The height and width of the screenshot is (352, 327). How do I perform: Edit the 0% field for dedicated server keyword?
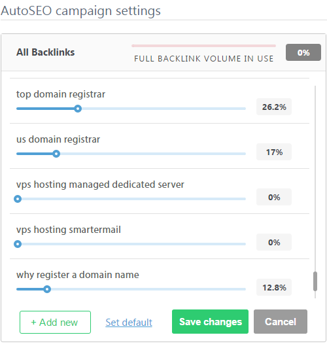point(274,197)
